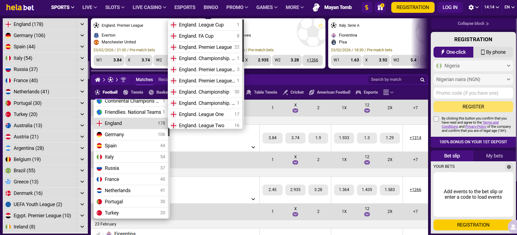Viewport: 517px width, 235px height.
Task: Click the trophy icon in breadcrumb
Action: pos(123,80)
